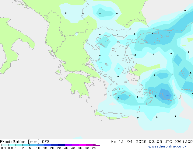This screenshot has height=149, width=193.
Task: Select the 40–45 mm legend color swatch
Action: pyautogui.click(x=82, y=145)
